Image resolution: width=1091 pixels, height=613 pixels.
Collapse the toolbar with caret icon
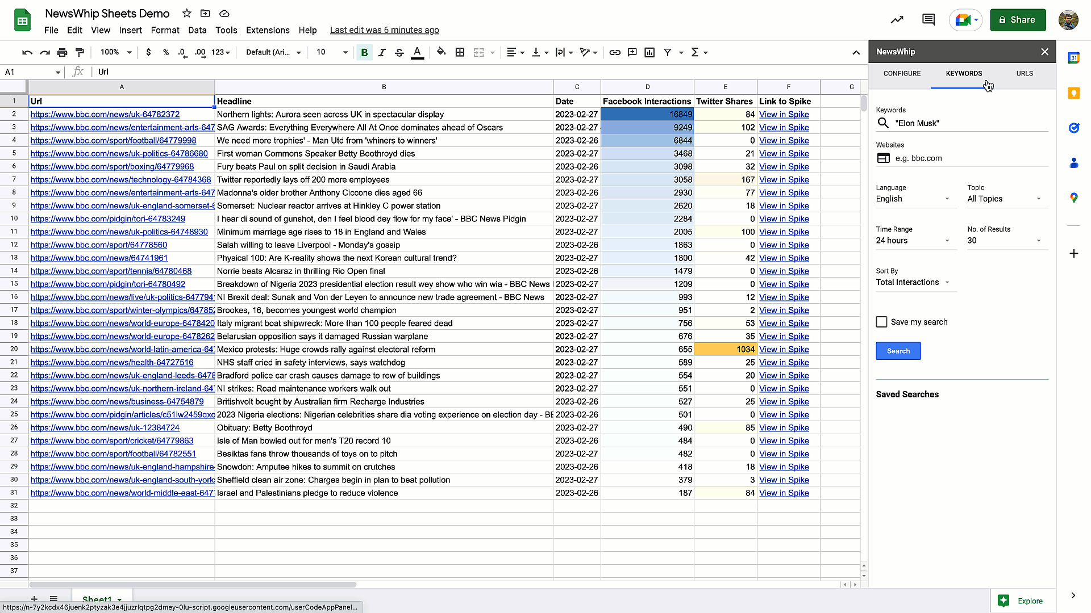(x=856, y=52)
